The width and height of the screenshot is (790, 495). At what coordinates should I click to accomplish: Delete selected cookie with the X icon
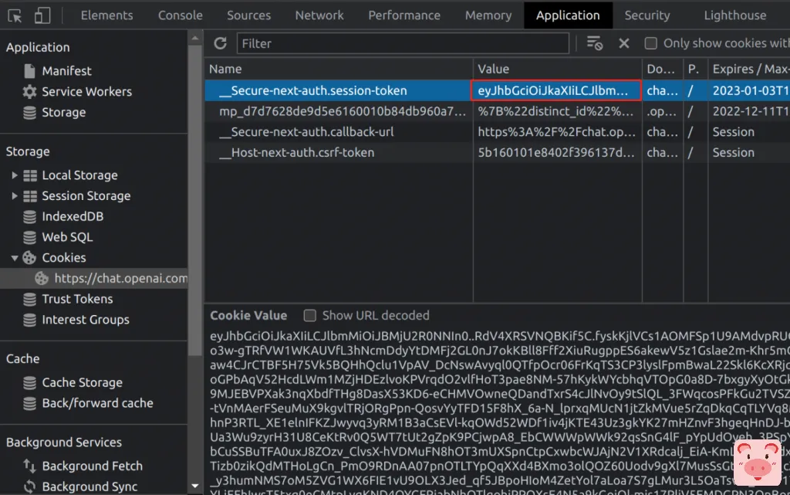[x=623, y=43]
